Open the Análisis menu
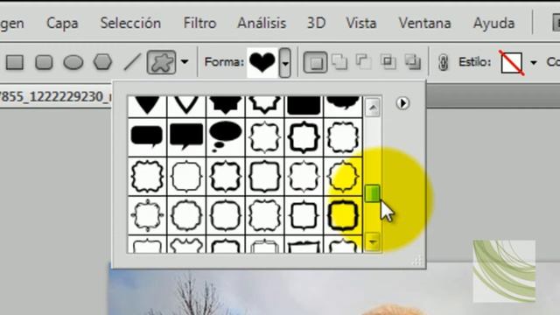Viewport: 560px width, 315px height. pos(262,24)
